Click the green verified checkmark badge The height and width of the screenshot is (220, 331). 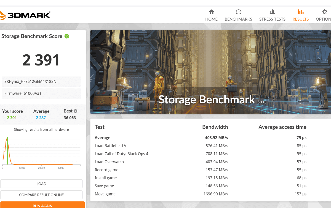(x=67, y=36)
